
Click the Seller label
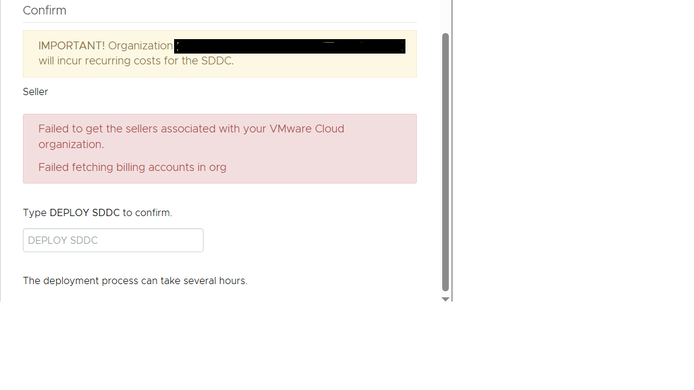[36, 91]
